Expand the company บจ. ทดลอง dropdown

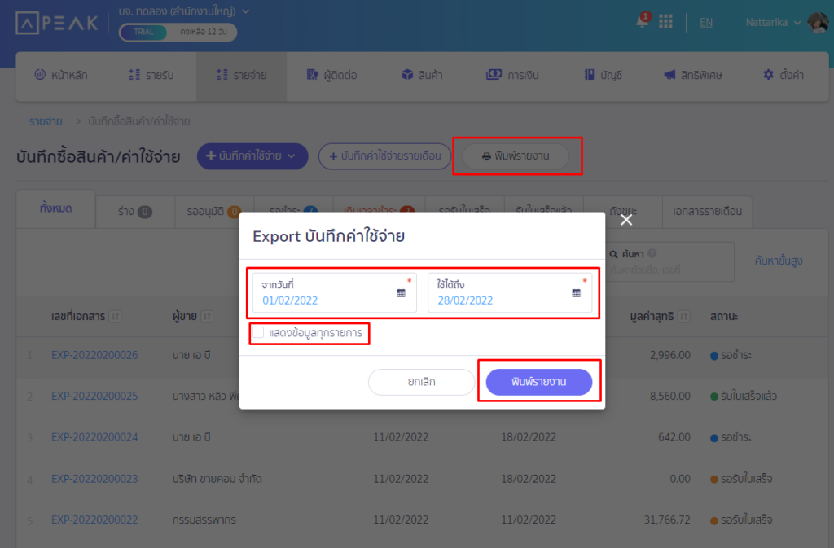[x=246, y=11]
